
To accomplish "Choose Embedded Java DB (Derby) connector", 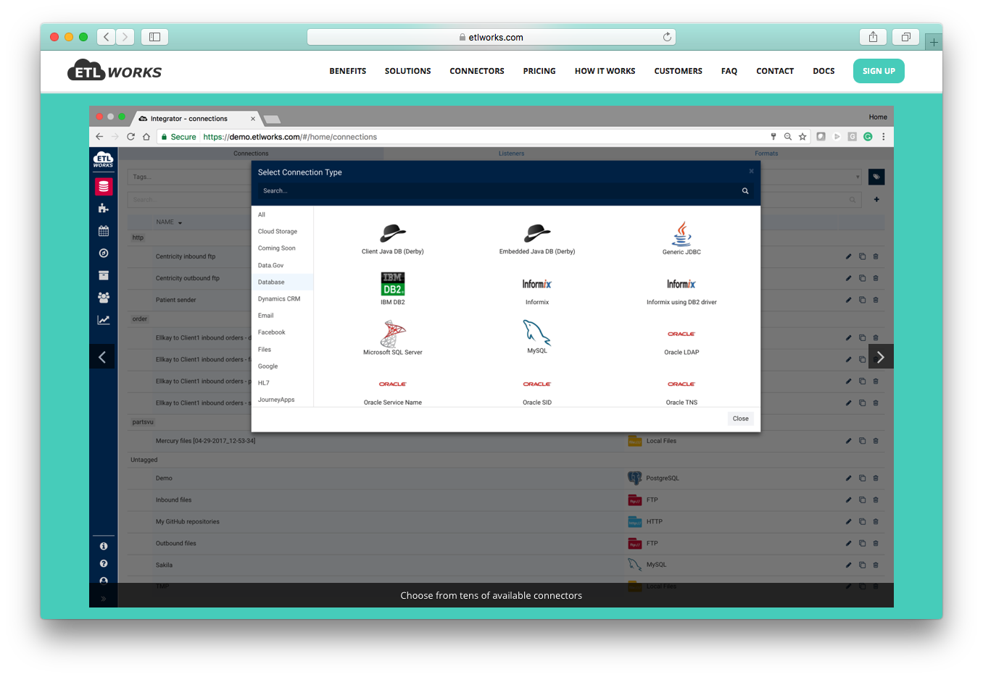I will (537, 239).
